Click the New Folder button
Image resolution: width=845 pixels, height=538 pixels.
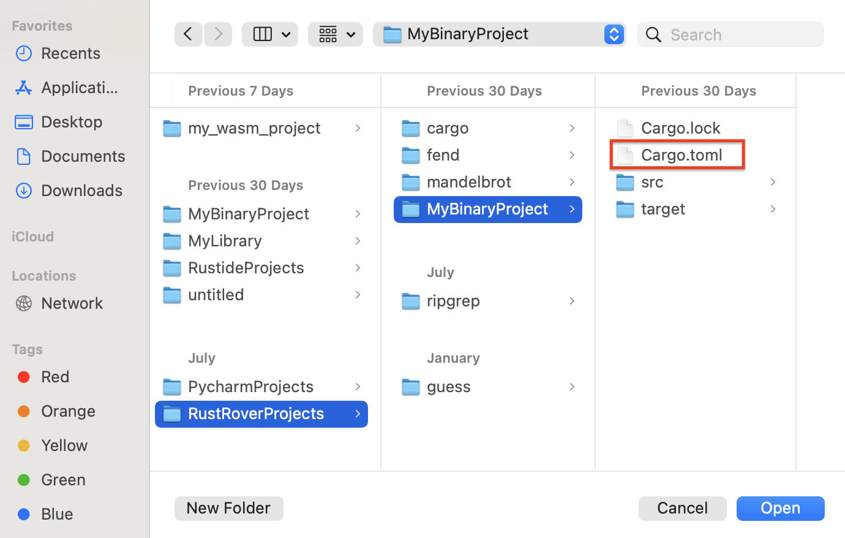(228, 508)
